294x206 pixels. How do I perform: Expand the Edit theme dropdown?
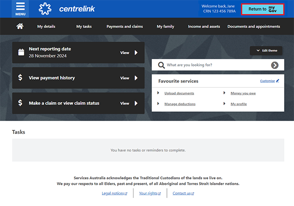click(266, 51)
